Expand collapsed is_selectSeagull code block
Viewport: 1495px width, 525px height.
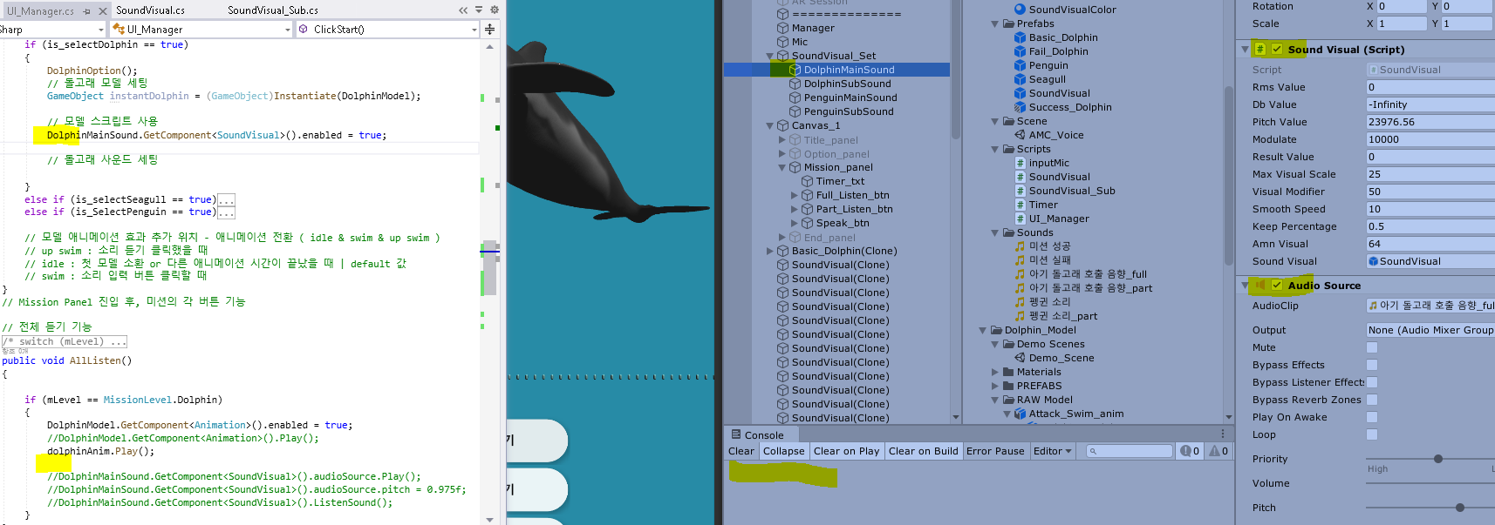[x=226, y=200]
